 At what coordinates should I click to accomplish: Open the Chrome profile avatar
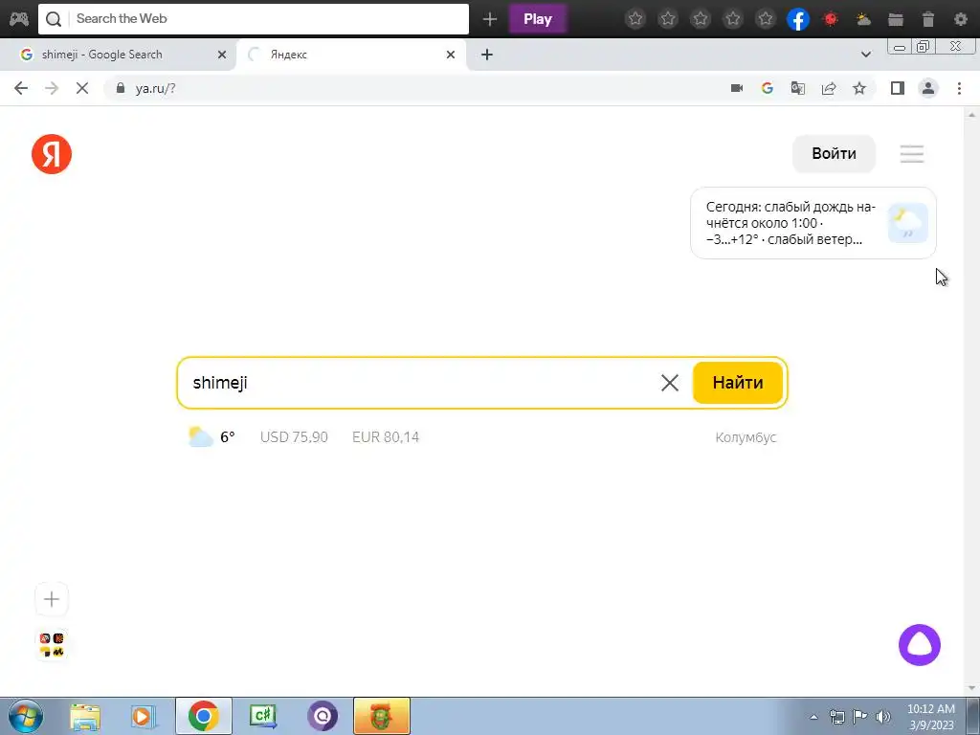[x=928, y=88]
